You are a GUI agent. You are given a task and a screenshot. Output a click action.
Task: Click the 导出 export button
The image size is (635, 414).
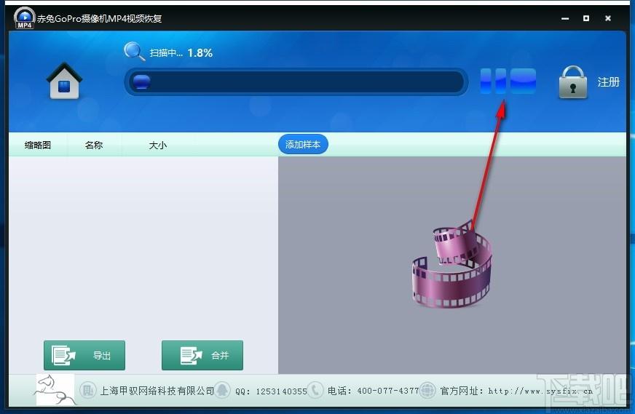pos(84,355)
